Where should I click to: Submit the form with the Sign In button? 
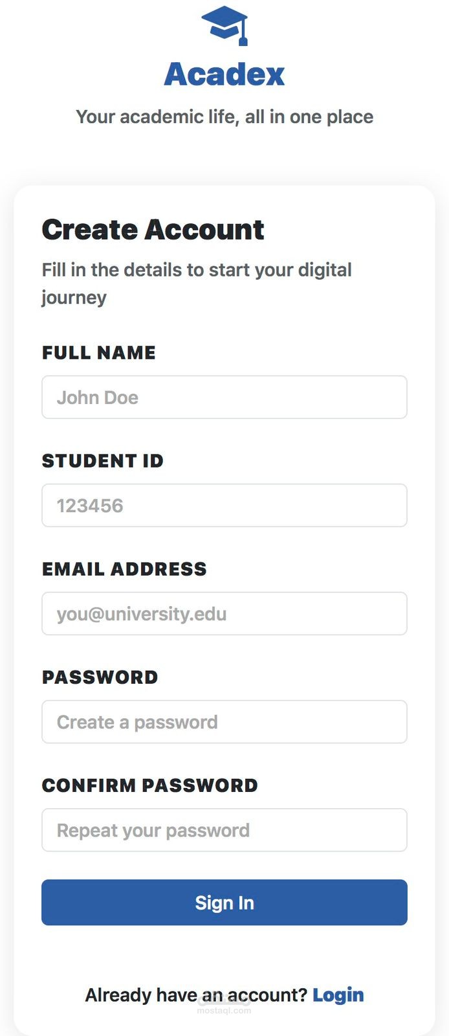(224, 902)
